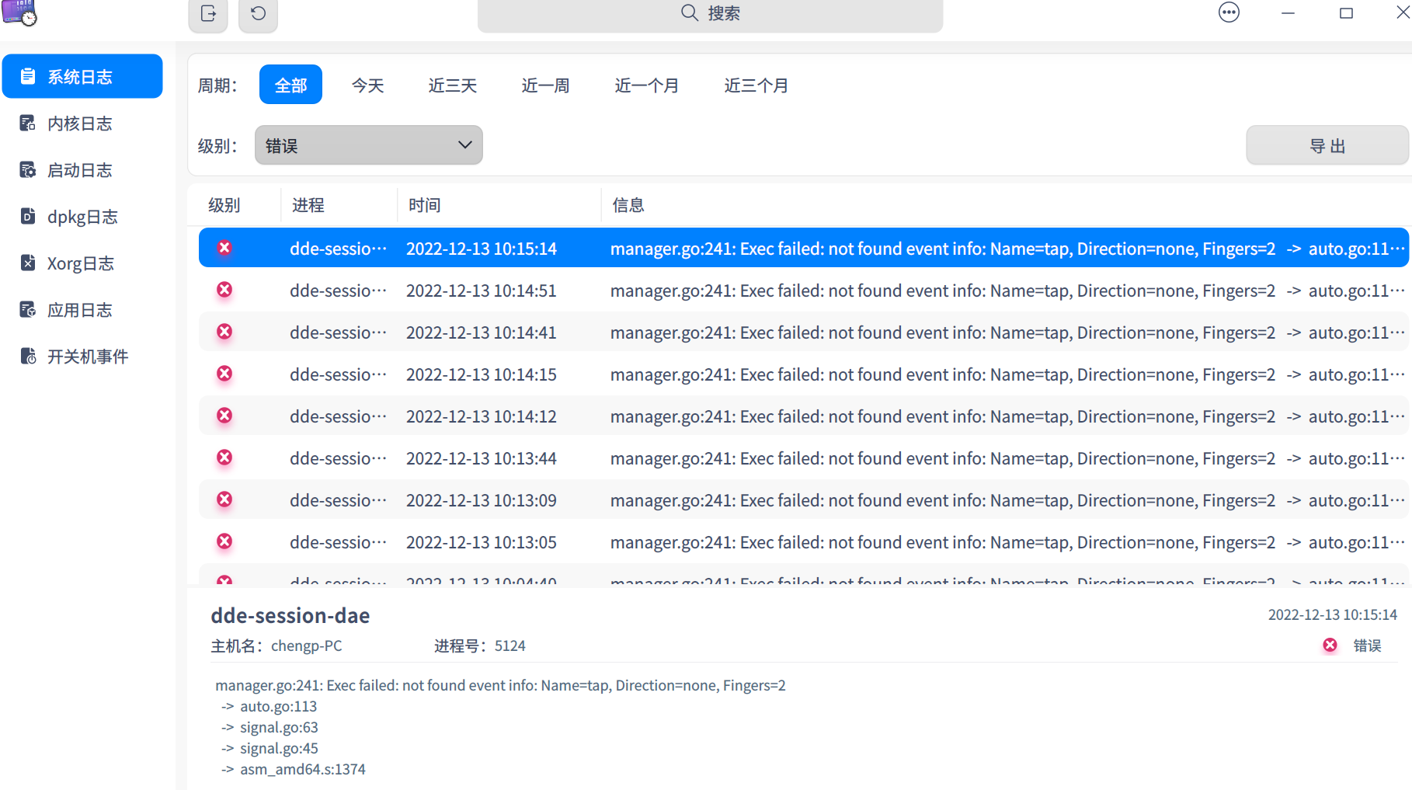Image resolution: width=1412 pixels, height=790 pixels.
Task: Click the signal.go:63 stack trace line
Action: click(x=279, y=727)
